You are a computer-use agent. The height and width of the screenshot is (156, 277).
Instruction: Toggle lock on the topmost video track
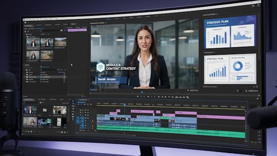pyautogui.click(x=80, y=110)
